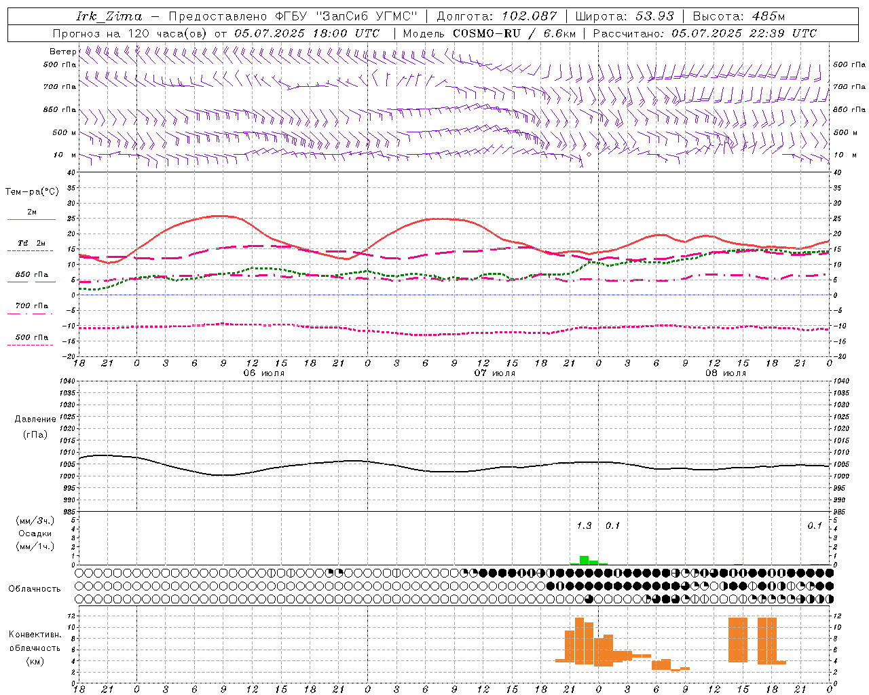Click the "Td 2м" dew point legend entry
Image resolution: width=869 pixels, height=695 pixels.
32,243
